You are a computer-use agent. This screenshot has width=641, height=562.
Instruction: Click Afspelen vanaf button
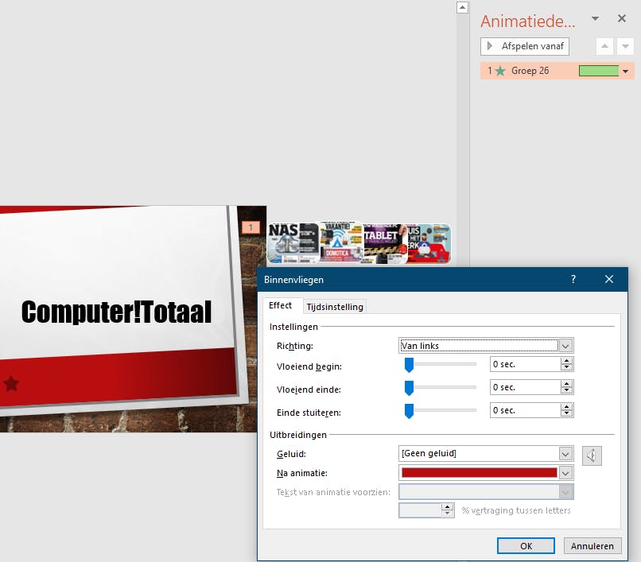[525, 46]
